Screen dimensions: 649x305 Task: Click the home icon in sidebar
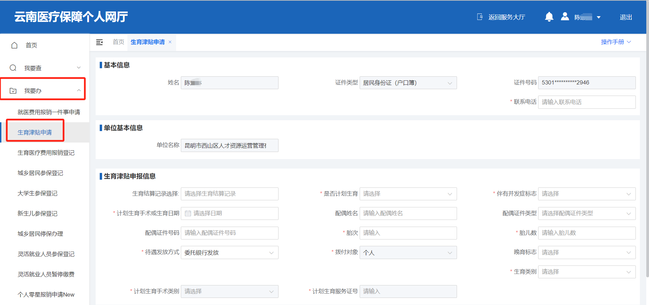(x=14, y=45)
